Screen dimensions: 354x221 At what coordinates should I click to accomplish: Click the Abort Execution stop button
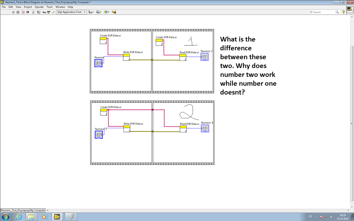tap(23, 12)
